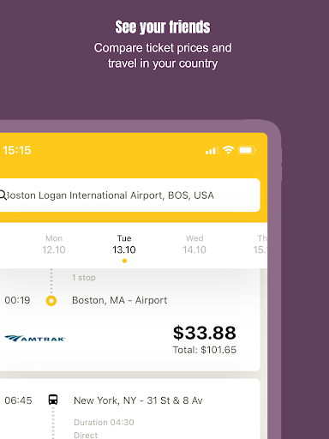Select the Tue 13.10 date tab
This screenshot has width=329, height=439.
pyautogui.click(x=124, y=244)
